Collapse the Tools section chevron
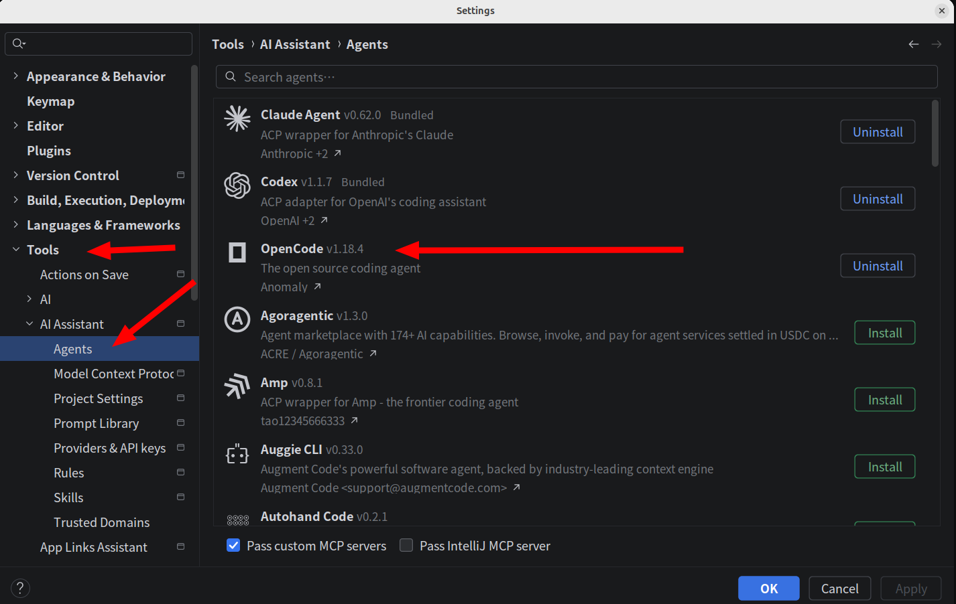956x604 pixels. 16,250
